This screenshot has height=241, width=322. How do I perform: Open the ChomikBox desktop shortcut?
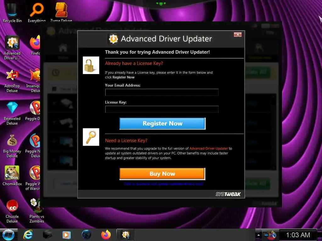tap(12, 176)
